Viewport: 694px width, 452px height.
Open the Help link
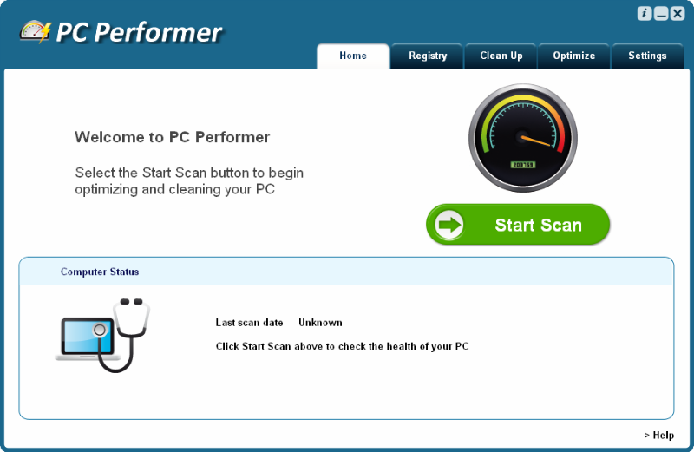[659, 436]
